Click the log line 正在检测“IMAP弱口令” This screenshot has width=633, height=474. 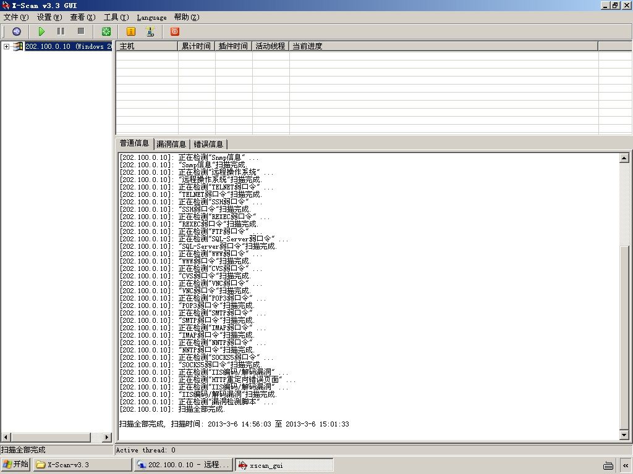point(193,328)
